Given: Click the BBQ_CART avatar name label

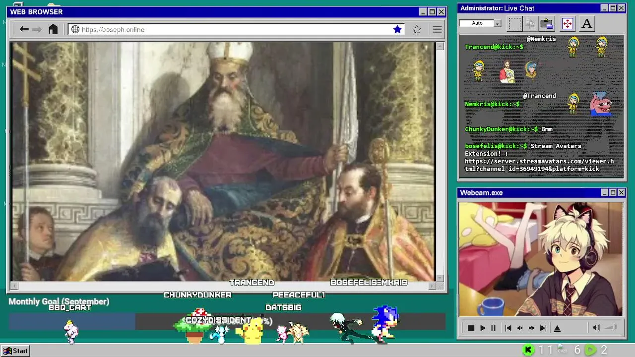Looking at the screenshot, I should click(70, 307).
